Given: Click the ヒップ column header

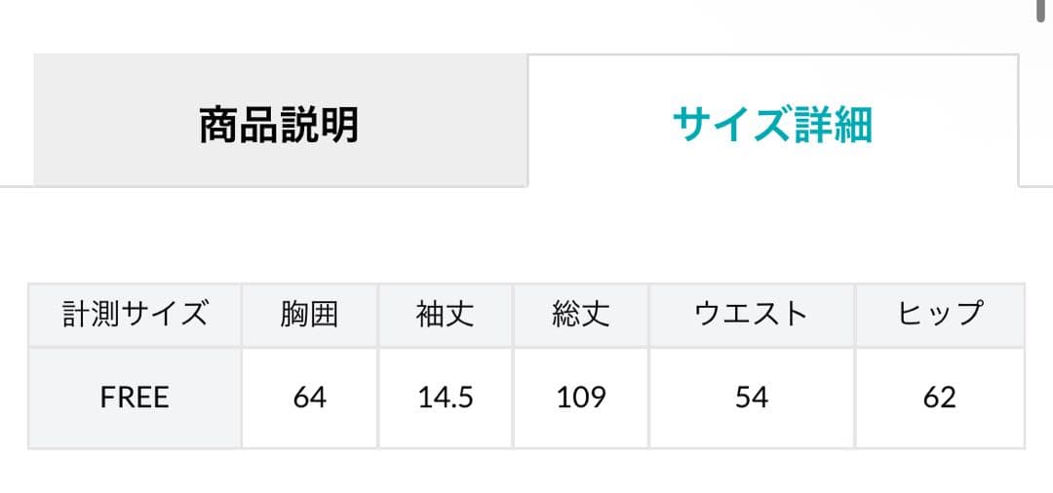Looking at the screenshot, I should pyautogui.click(x=940, y=315).
